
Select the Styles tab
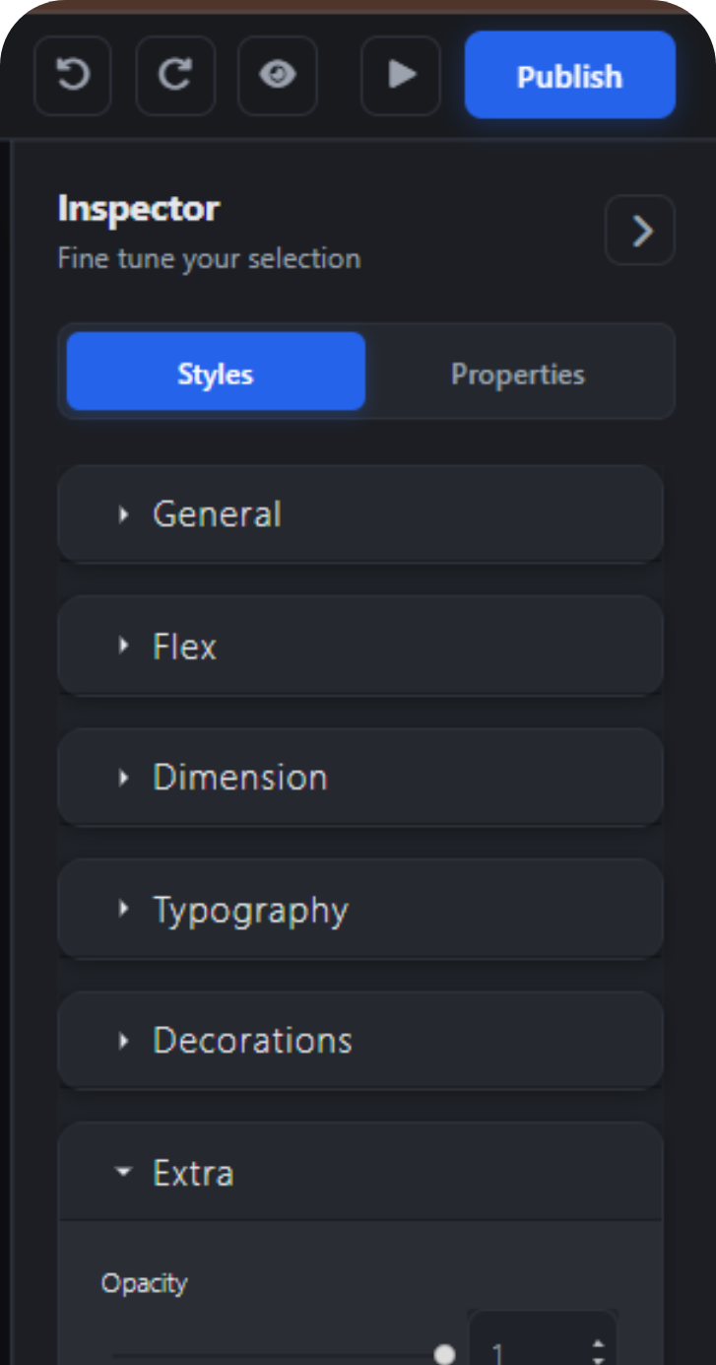click(214, 373)
